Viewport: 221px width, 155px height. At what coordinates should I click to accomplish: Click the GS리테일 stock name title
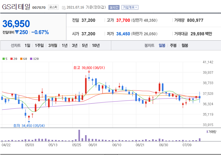click(16, 7)
